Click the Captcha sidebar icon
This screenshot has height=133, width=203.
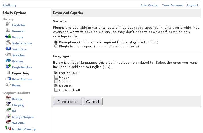(x=8, y=24)
